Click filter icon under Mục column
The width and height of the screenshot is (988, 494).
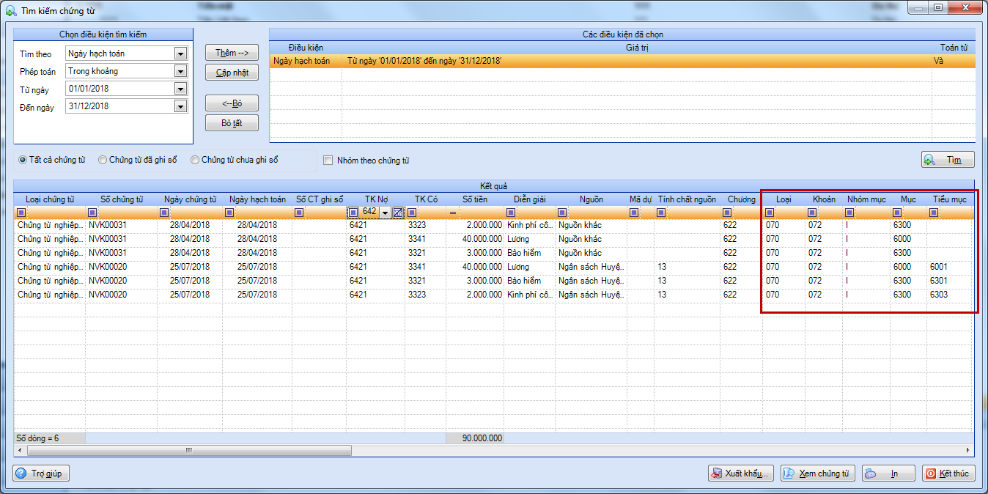[x=896, y=213]
